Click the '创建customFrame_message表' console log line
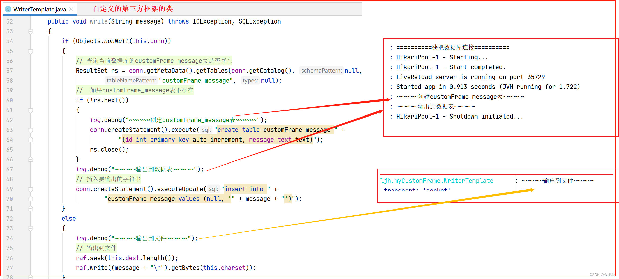The width and height of the screenshot is (619, 279). pyautogui.click(x=460, y=97)
